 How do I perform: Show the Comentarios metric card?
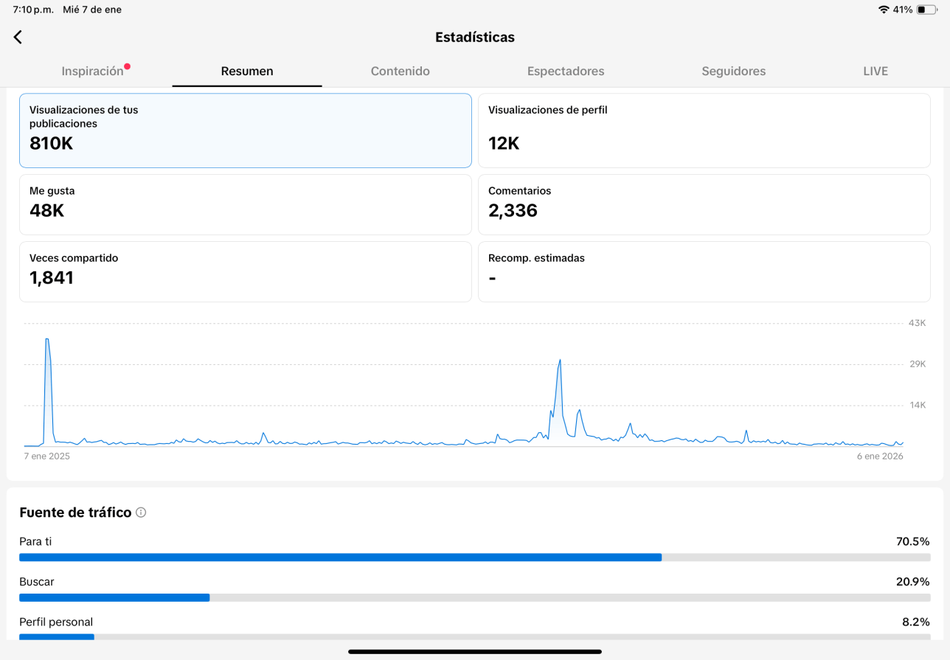point(704,204)
